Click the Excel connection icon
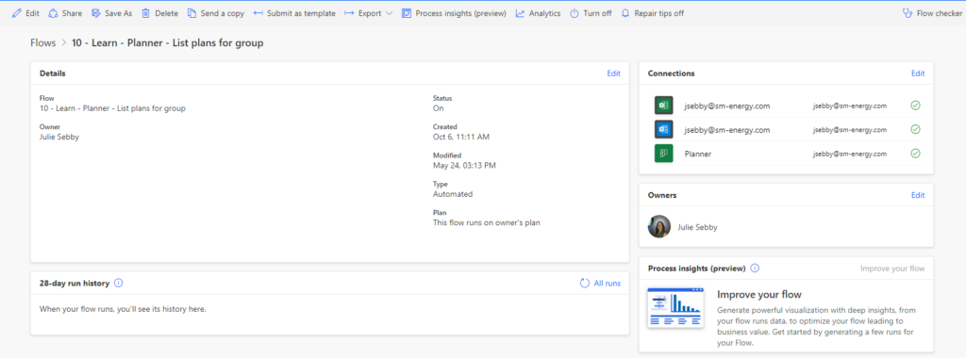 pos(663,106)
